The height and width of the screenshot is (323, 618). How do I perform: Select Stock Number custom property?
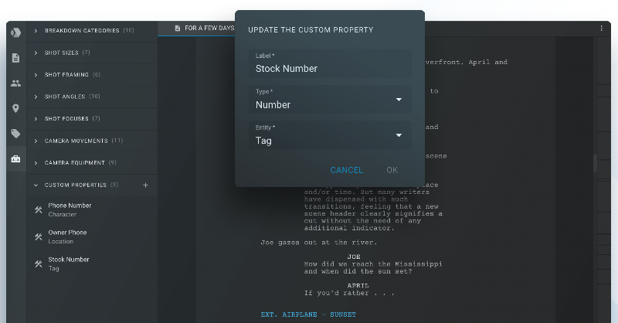coord(92,263)
